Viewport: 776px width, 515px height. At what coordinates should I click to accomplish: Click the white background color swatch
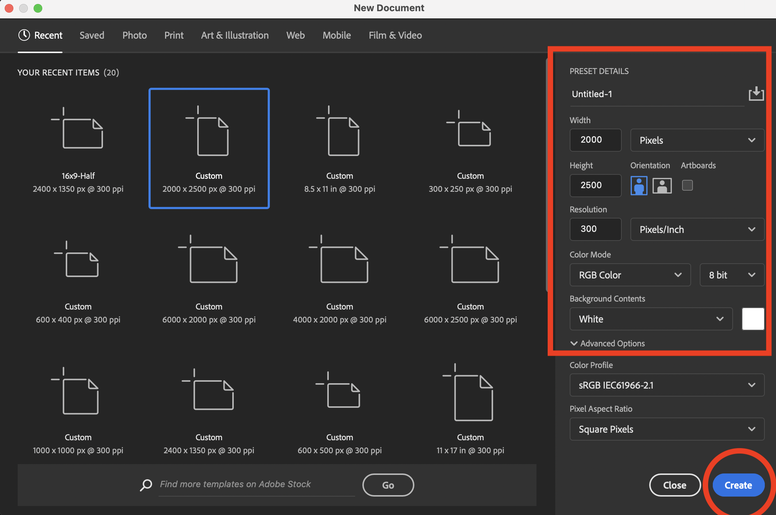click(x=753, y=319)
